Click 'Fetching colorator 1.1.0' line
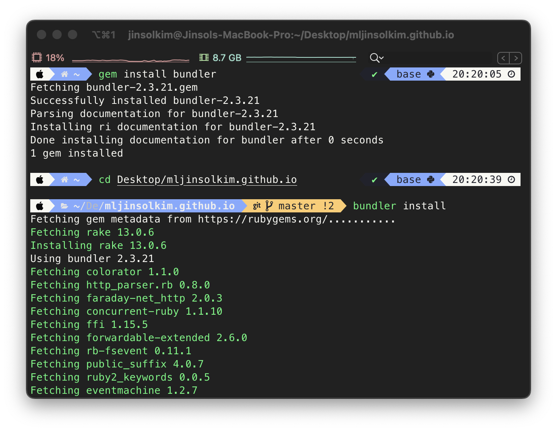The height and width of the screenshot is (431, 557). pyautogui.click(x=105, y=272)
